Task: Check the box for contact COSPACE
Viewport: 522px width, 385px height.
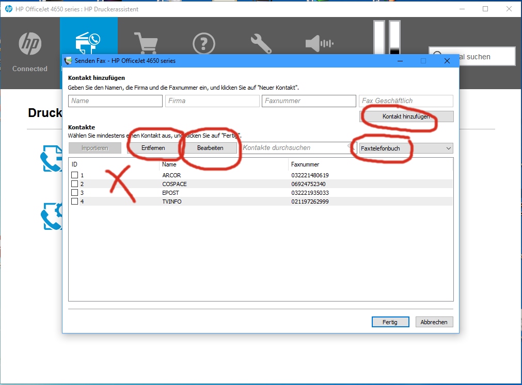Action: click(x=74, y=183)
